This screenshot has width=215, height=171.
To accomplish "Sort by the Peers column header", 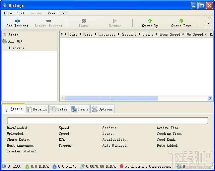I will 150,34.
